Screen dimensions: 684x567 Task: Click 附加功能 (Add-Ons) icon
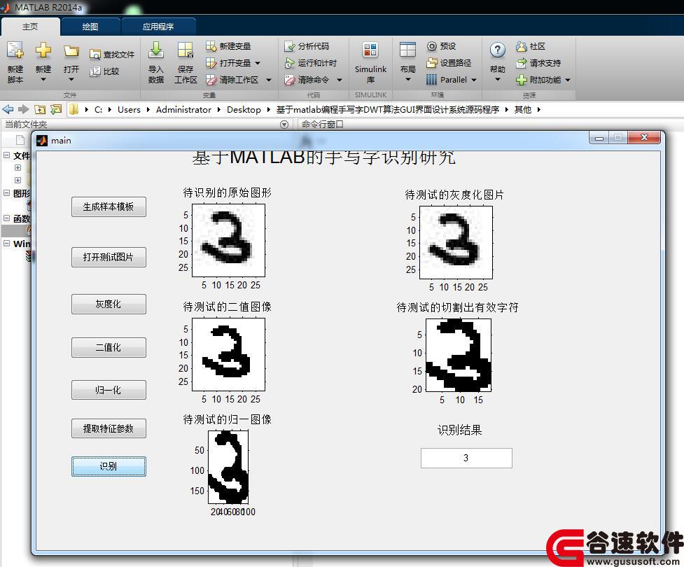(x=522, y=79)
